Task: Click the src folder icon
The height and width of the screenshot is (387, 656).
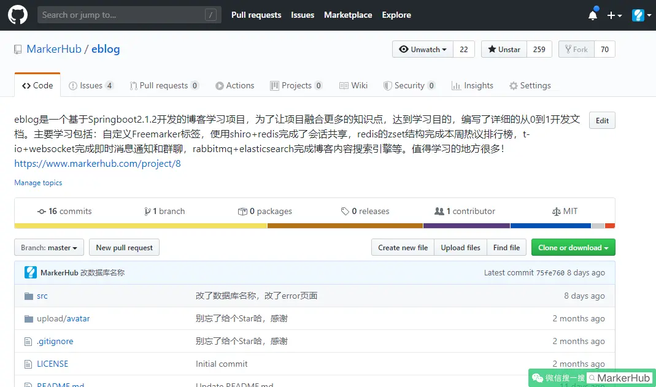Action: 28,296
